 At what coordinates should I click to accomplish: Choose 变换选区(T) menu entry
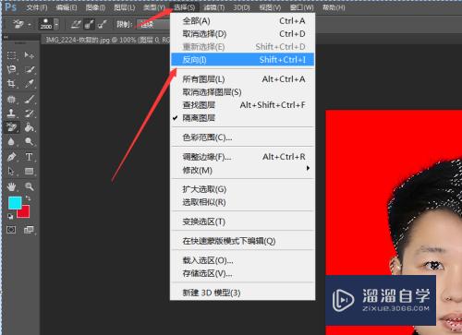(x=242, y=221)
